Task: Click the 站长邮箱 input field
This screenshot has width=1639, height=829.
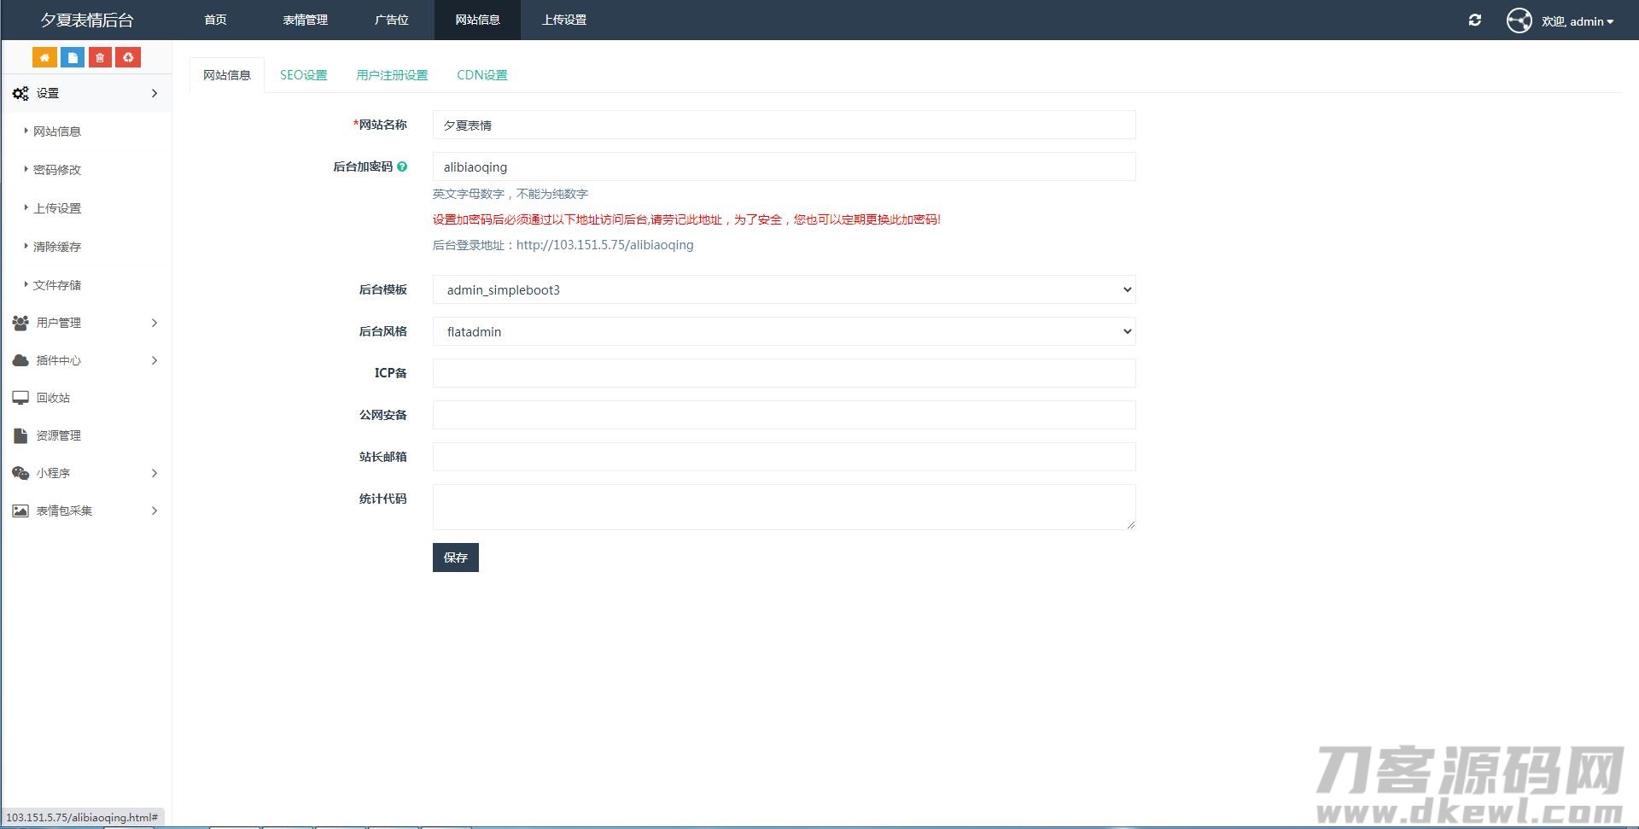Action: [783, 457]
